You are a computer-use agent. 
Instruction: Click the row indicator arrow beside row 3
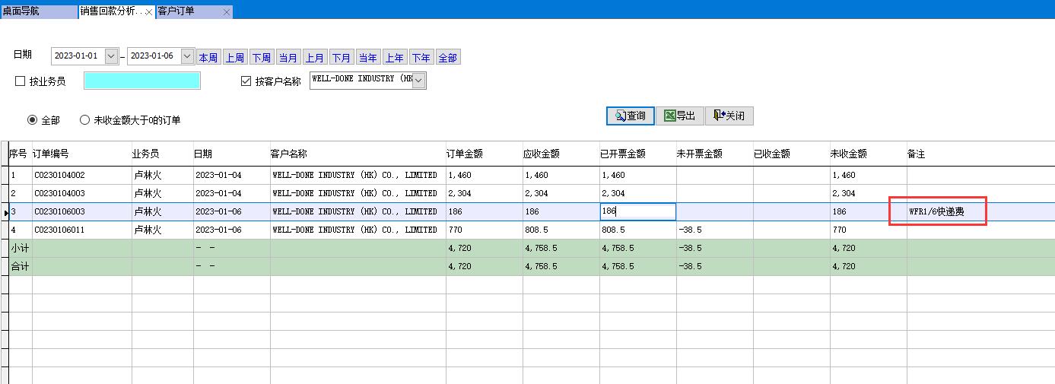[x=5, y=212]
